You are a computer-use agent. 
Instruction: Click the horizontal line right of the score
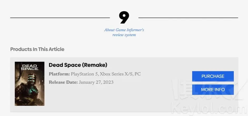188,18
